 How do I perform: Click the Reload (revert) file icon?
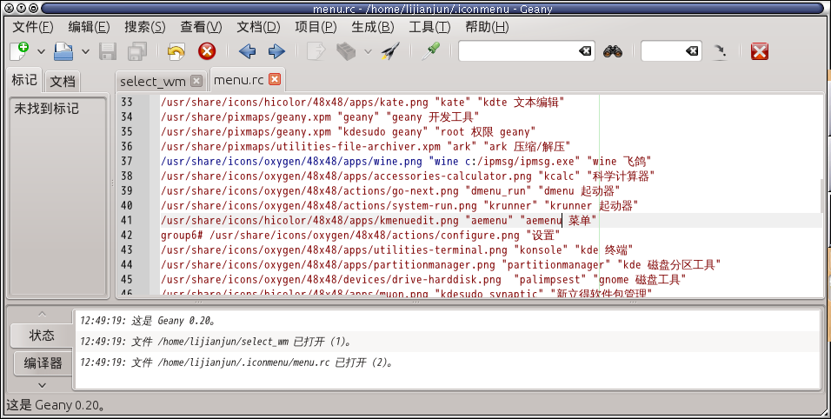[176, 51]
